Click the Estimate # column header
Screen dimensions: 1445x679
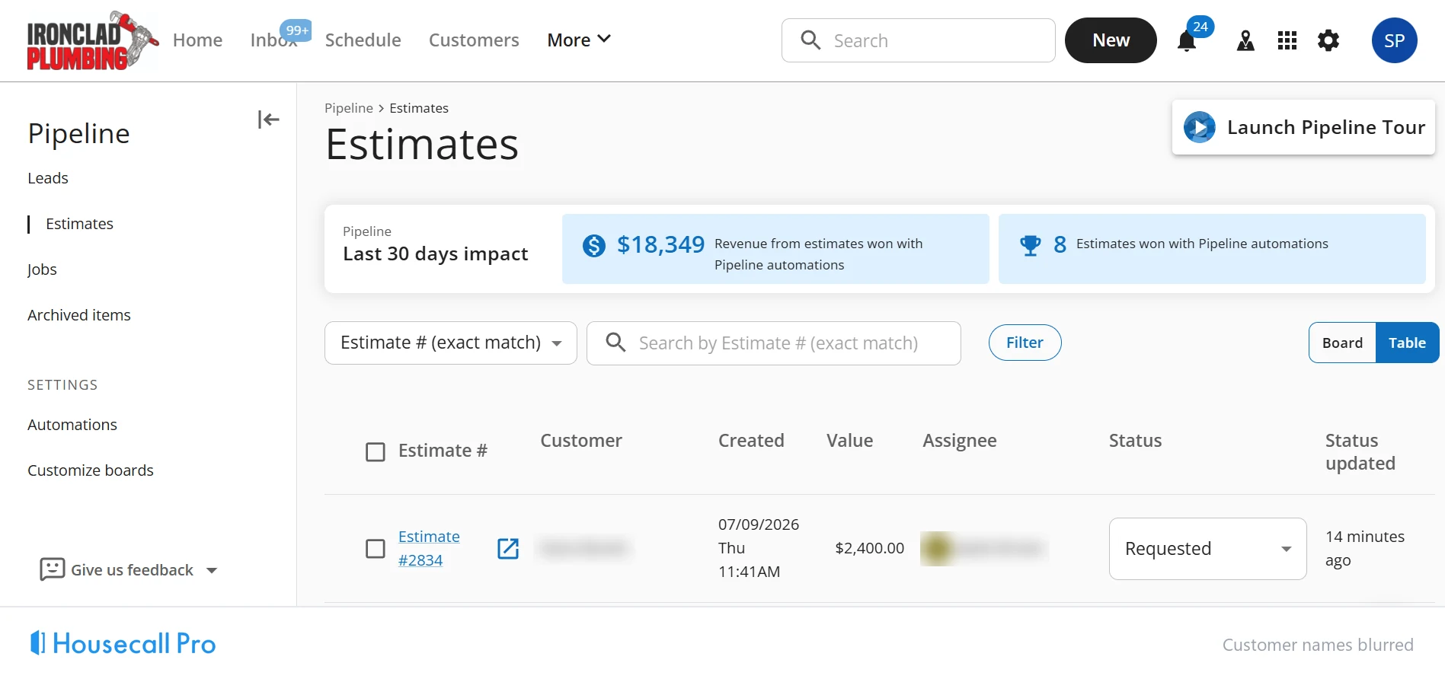pos(443,451)
